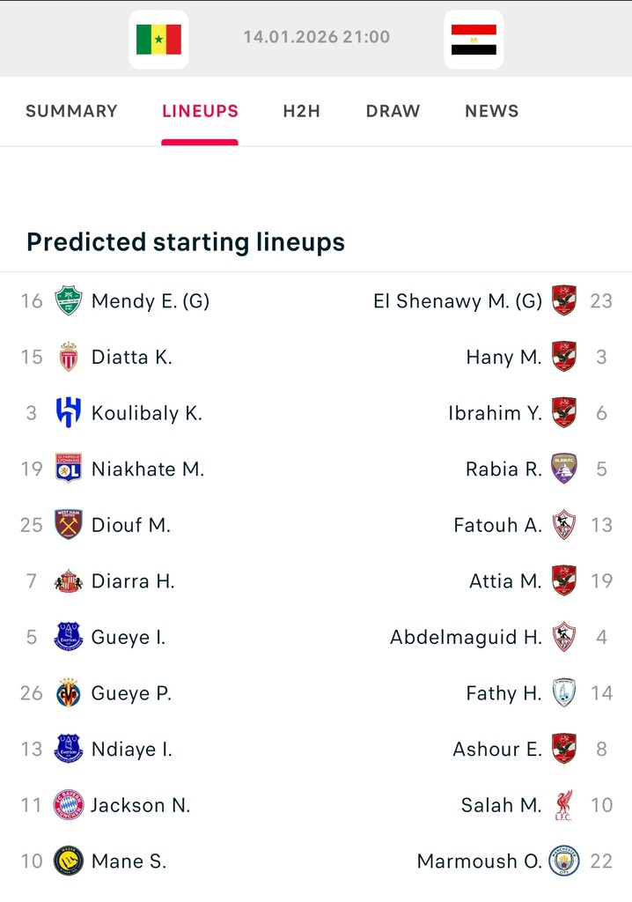Click Gueye P.'s Villarreal crest
Screen dimensions: 632x902
click(69, 693)
